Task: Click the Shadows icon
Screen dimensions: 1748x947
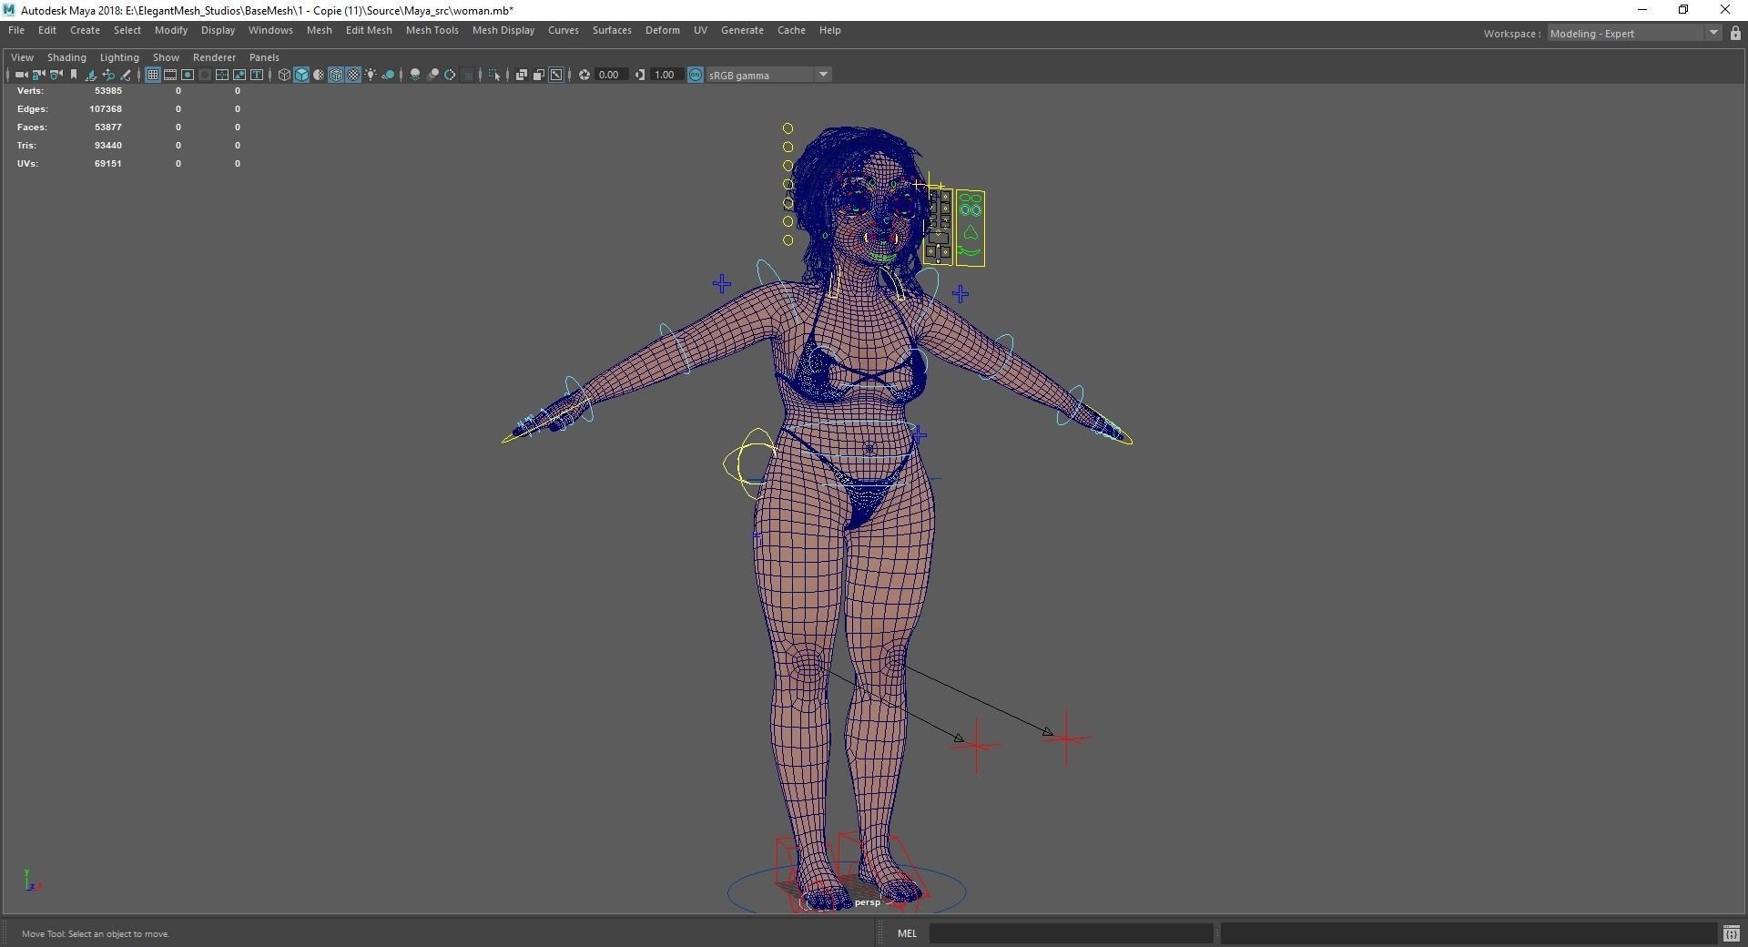Action: 388,75
